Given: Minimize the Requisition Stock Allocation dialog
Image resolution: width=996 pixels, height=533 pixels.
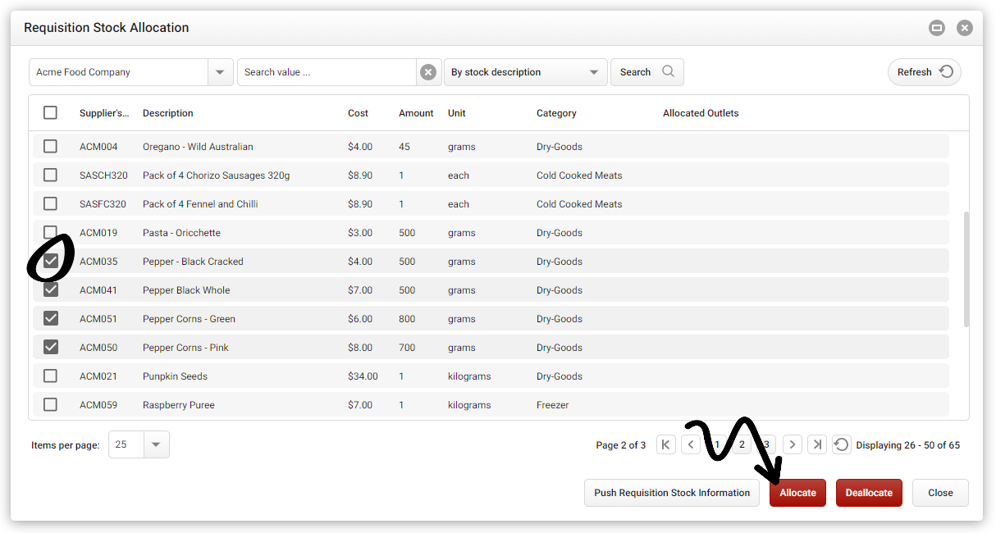Looking at the screenshot, I should [x=936, y=27].
